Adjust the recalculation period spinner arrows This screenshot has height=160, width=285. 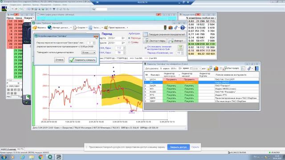tap(94, 43)
